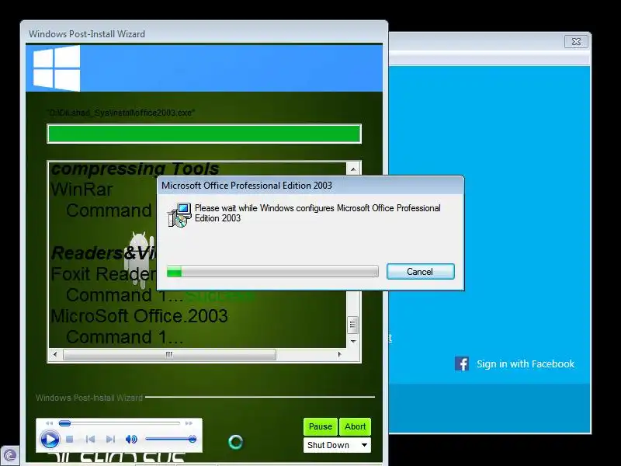The image size is (621, 466).
Task: Click the Windows logo in wizard header
Action: pyautogui.click(x=56, y=68)
